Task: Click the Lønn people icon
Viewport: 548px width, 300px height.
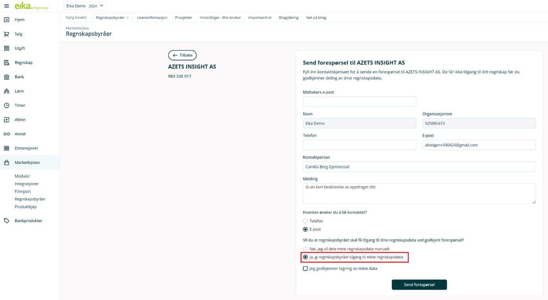Action: (x=7, y=91)
